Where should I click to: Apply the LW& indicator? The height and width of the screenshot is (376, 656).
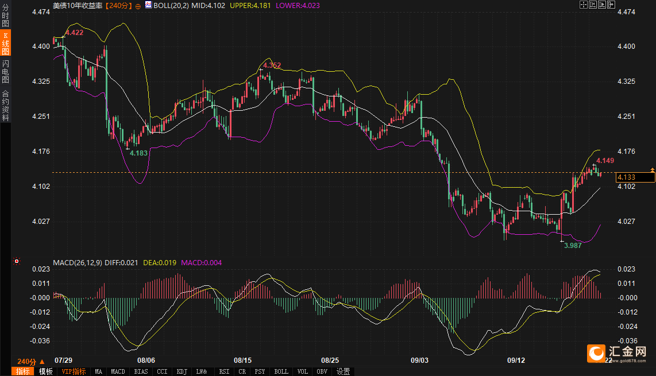click(x=202, y=371)
